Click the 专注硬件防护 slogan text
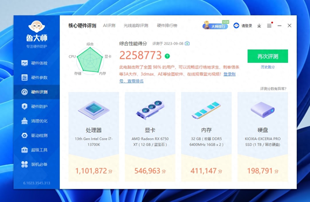The width and height of the screenshot is (310, 202). tap(37, 47)
